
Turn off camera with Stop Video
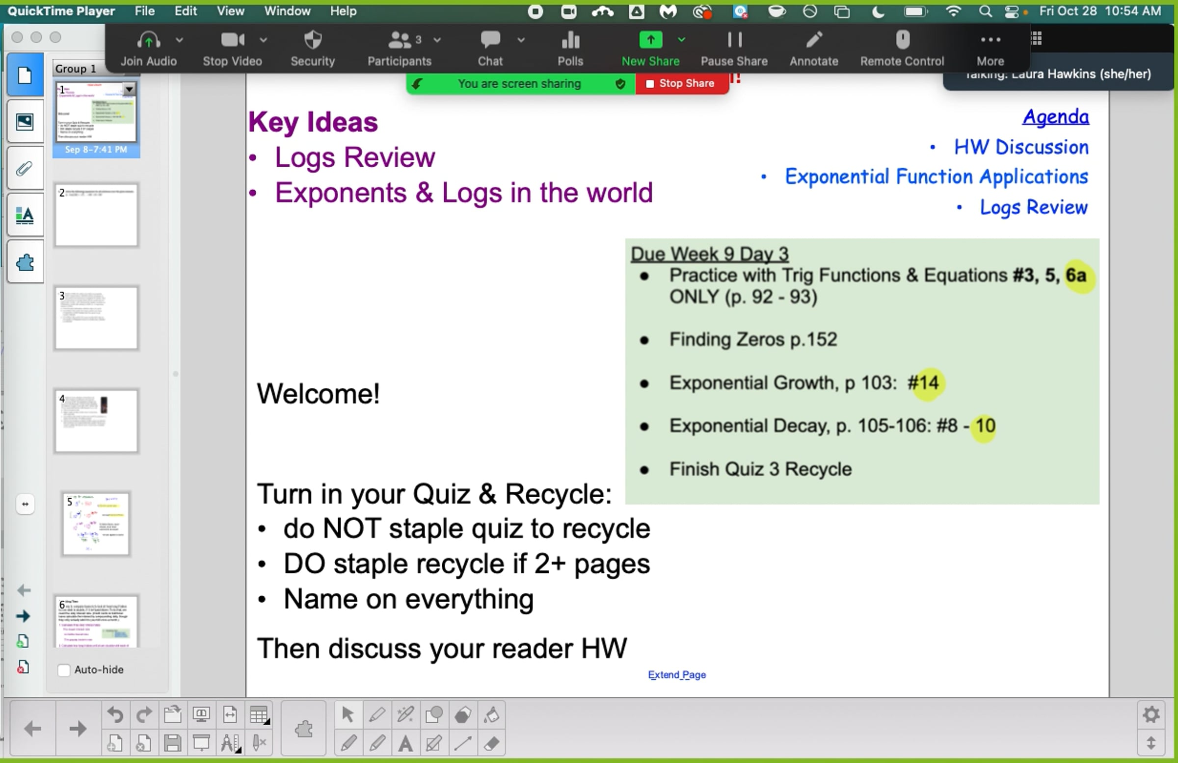(232, 48)
